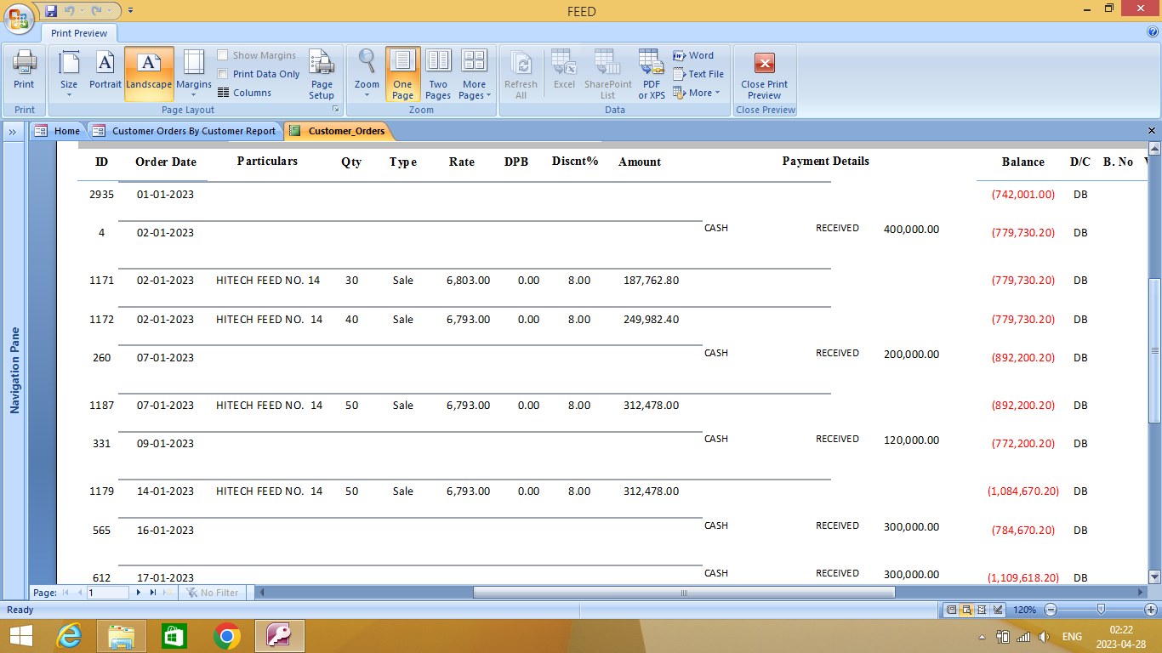Open the More export dropdown
Image resolution: width=1162 pixels, height=653 pixels.
697,93
